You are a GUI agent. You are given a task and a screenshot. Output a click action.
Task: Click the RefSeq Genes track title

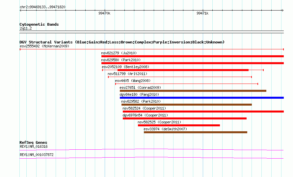tap(33, 142)
